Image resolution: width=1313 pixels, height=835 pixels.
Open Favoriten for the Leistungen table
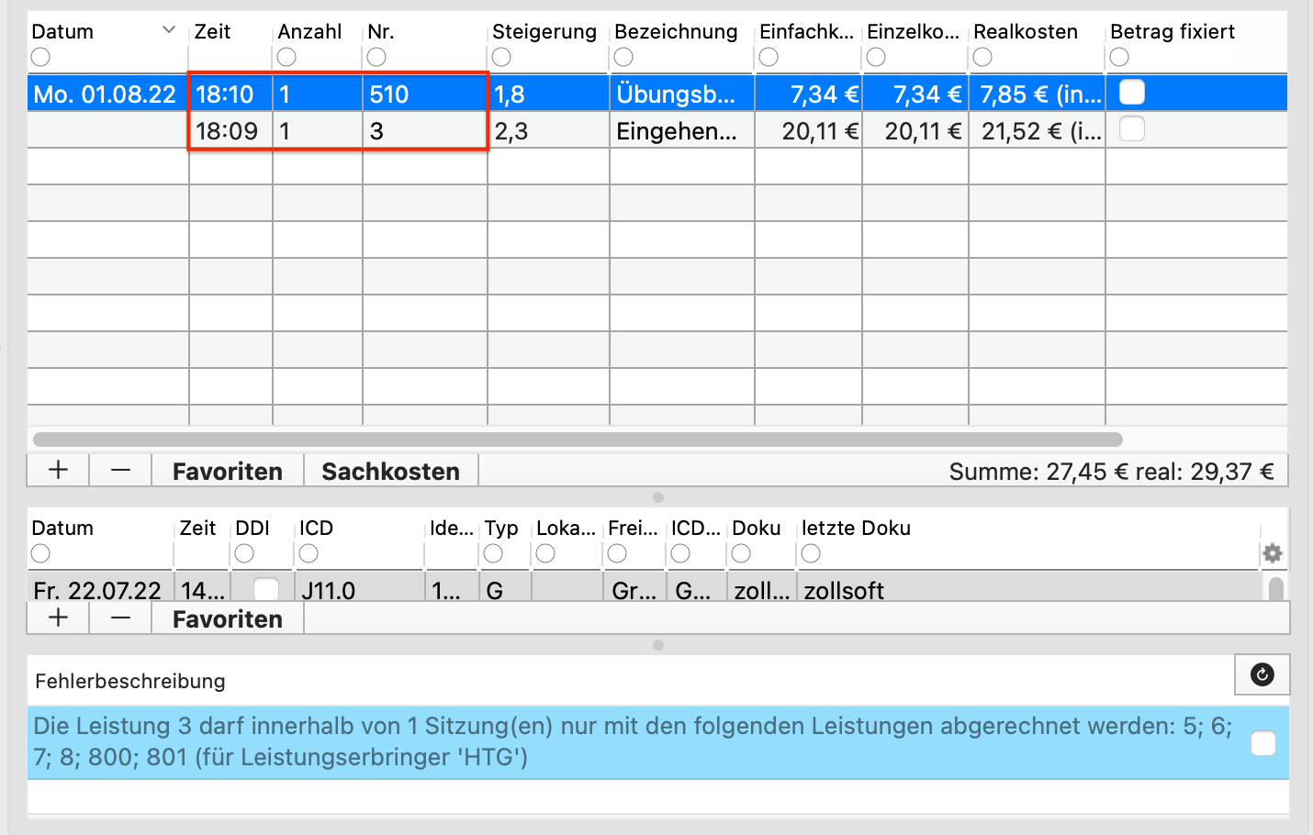pyautogui.click(x=228, y=471)
